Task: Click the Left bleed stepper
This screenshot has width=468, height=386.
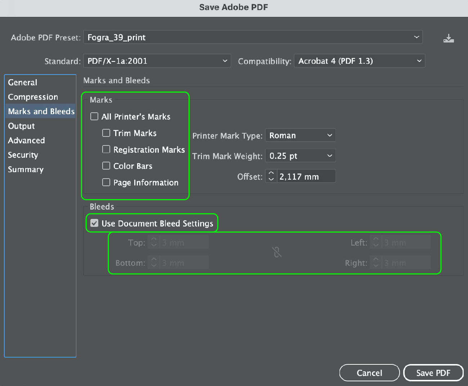Action: (376, 242)
